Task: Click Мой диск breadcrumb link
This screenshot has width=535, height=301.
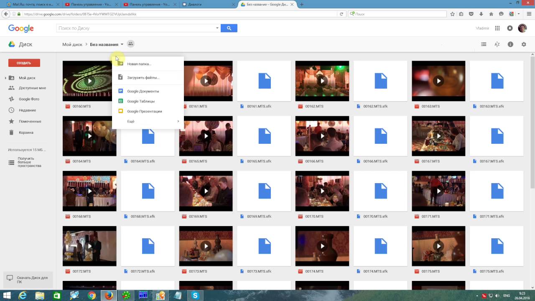Action: (x=72, y=44)
